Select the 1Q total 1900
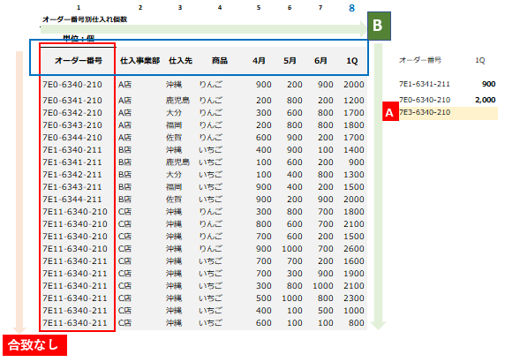Image resolution: width=505 pixels, height=362 pixels. tap(354, 274)
